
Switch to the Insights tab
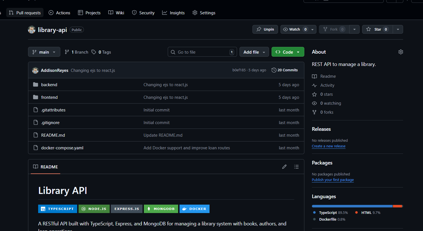coord(173,13)
